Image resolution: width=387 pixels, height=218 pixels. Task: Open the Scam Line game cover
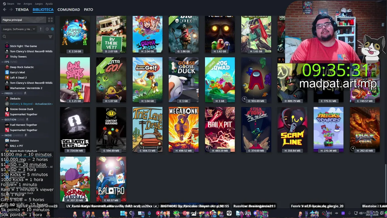pos(292,130)
